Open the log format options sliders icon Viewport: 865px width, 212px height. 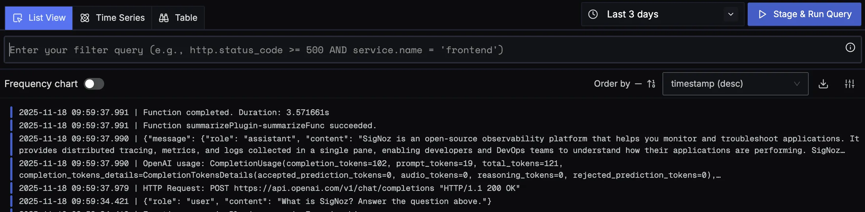tap(850, 84)
